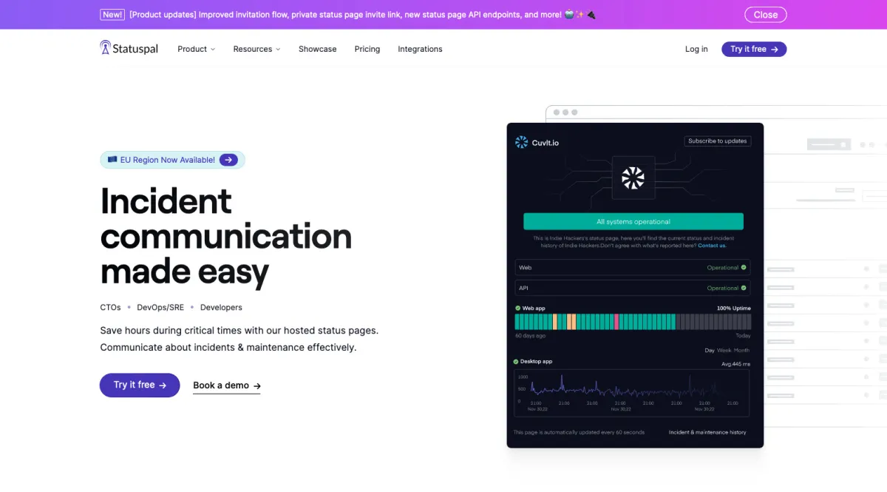Click the DevOps/SRE audience label

coord(160,307)
